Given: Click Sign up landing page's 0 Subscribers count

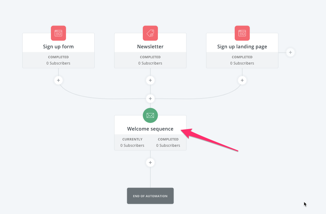Looking at the screenshot, I should coord(242,63).
